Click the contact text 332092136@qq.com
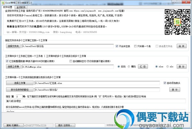 (39, 32)
